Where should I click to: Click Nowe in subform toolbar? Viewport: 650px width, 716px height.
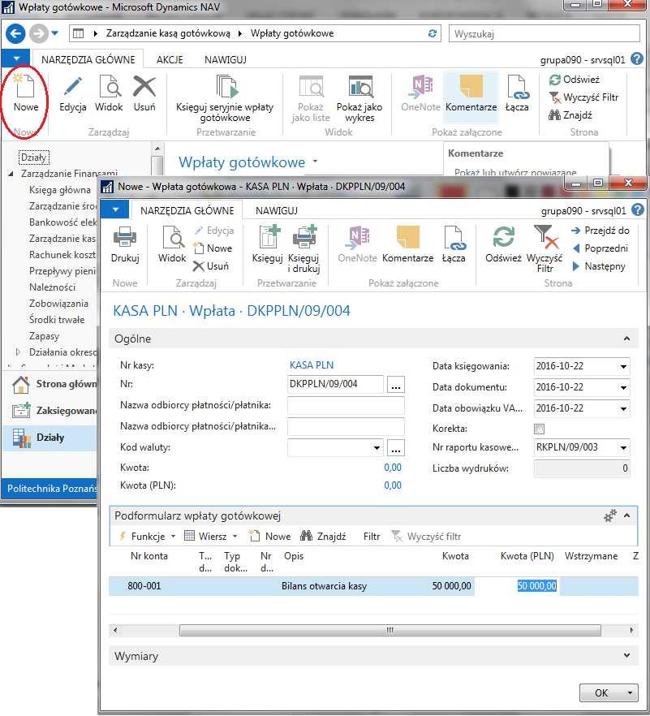[x=269, y=537]
